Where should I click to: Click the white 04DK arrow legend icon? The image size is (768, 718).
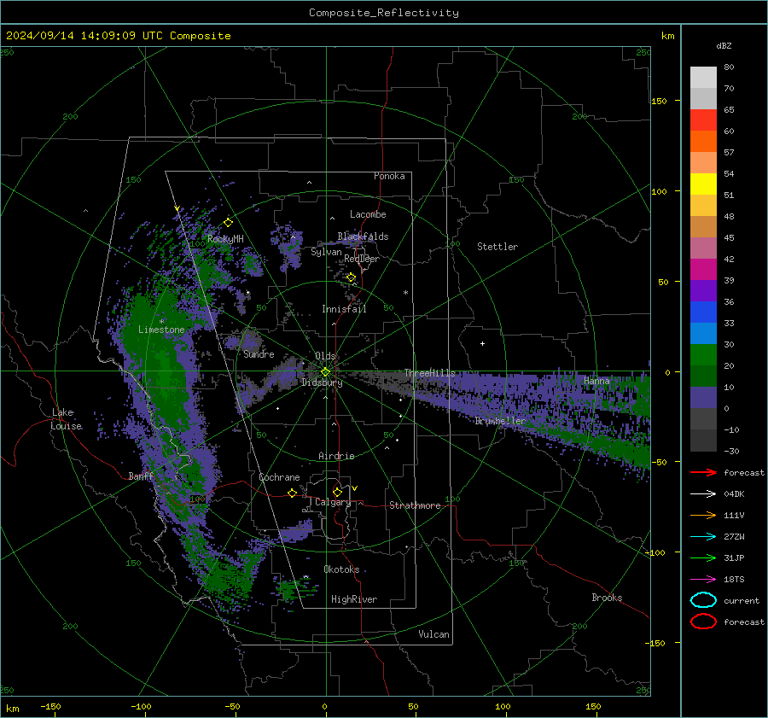pyautogui.click(x=703, y=494)
